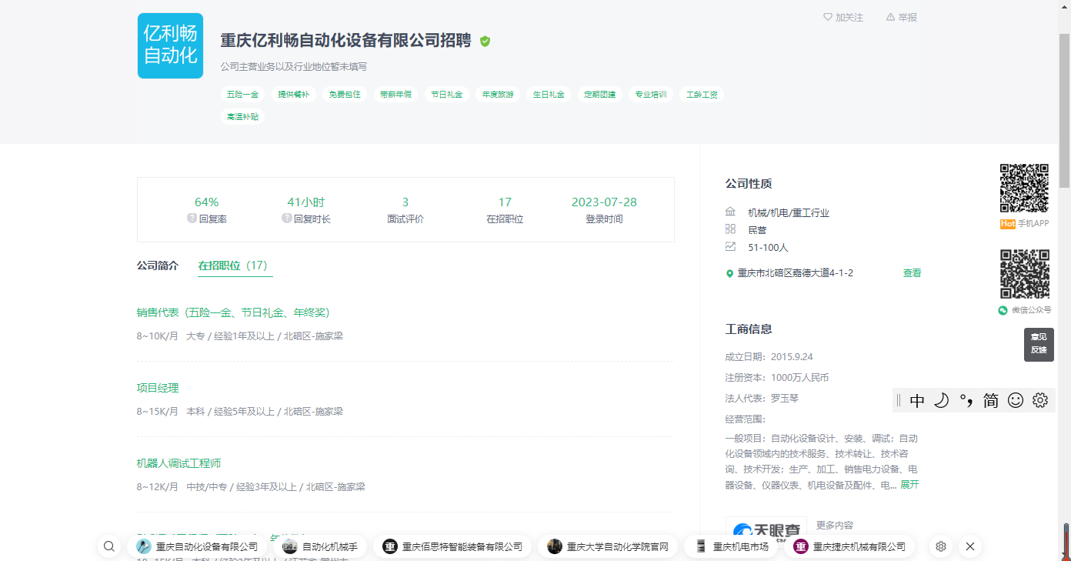The image size is (1071, 561).
Task: Click the help icon beside 回复率
Action: [192, 219]
